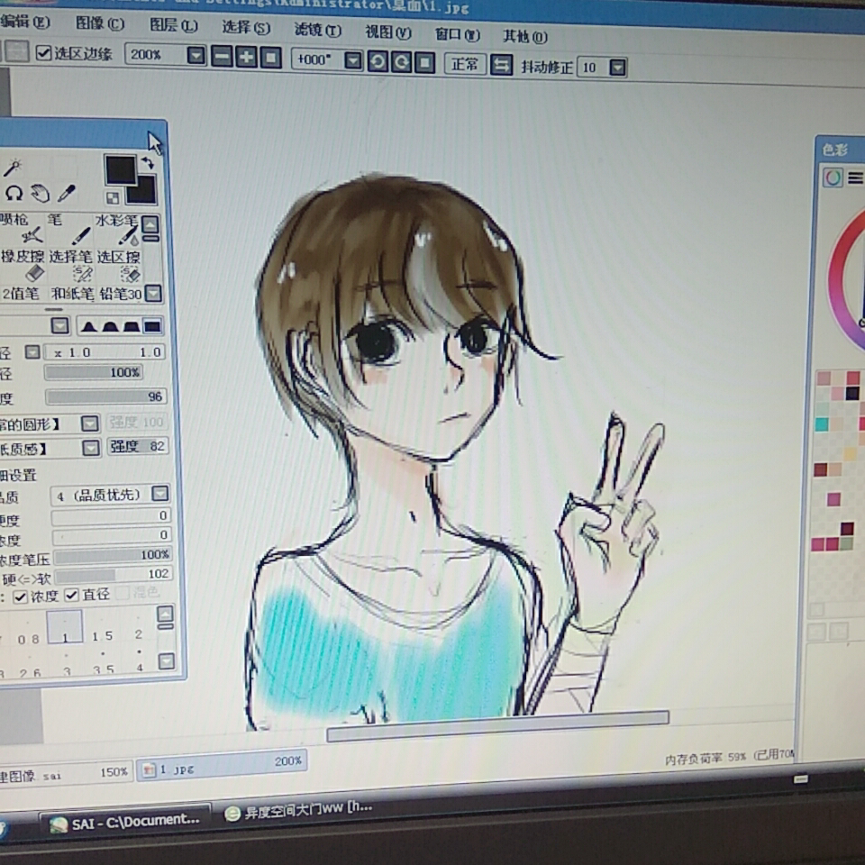The height and width of the screenshot is (865, 865).
Task: Select the hand pan tool
Action: point(40,193)
